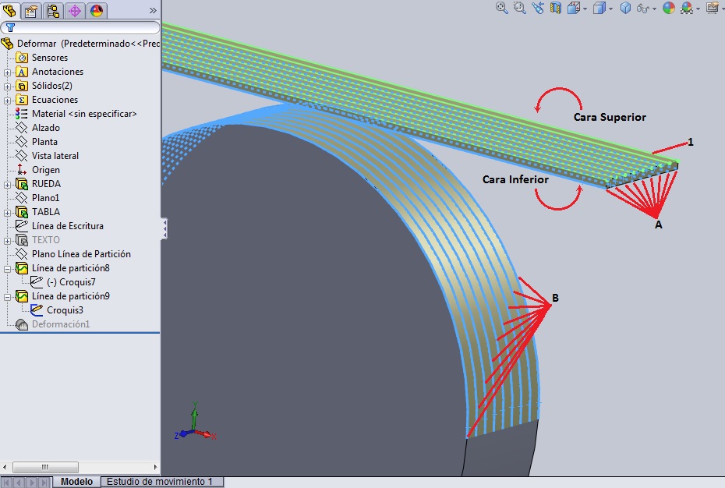Open the DimXpertManager crosshair tab
This screenshot has height=488, width=725.
(x=75, y=10)
